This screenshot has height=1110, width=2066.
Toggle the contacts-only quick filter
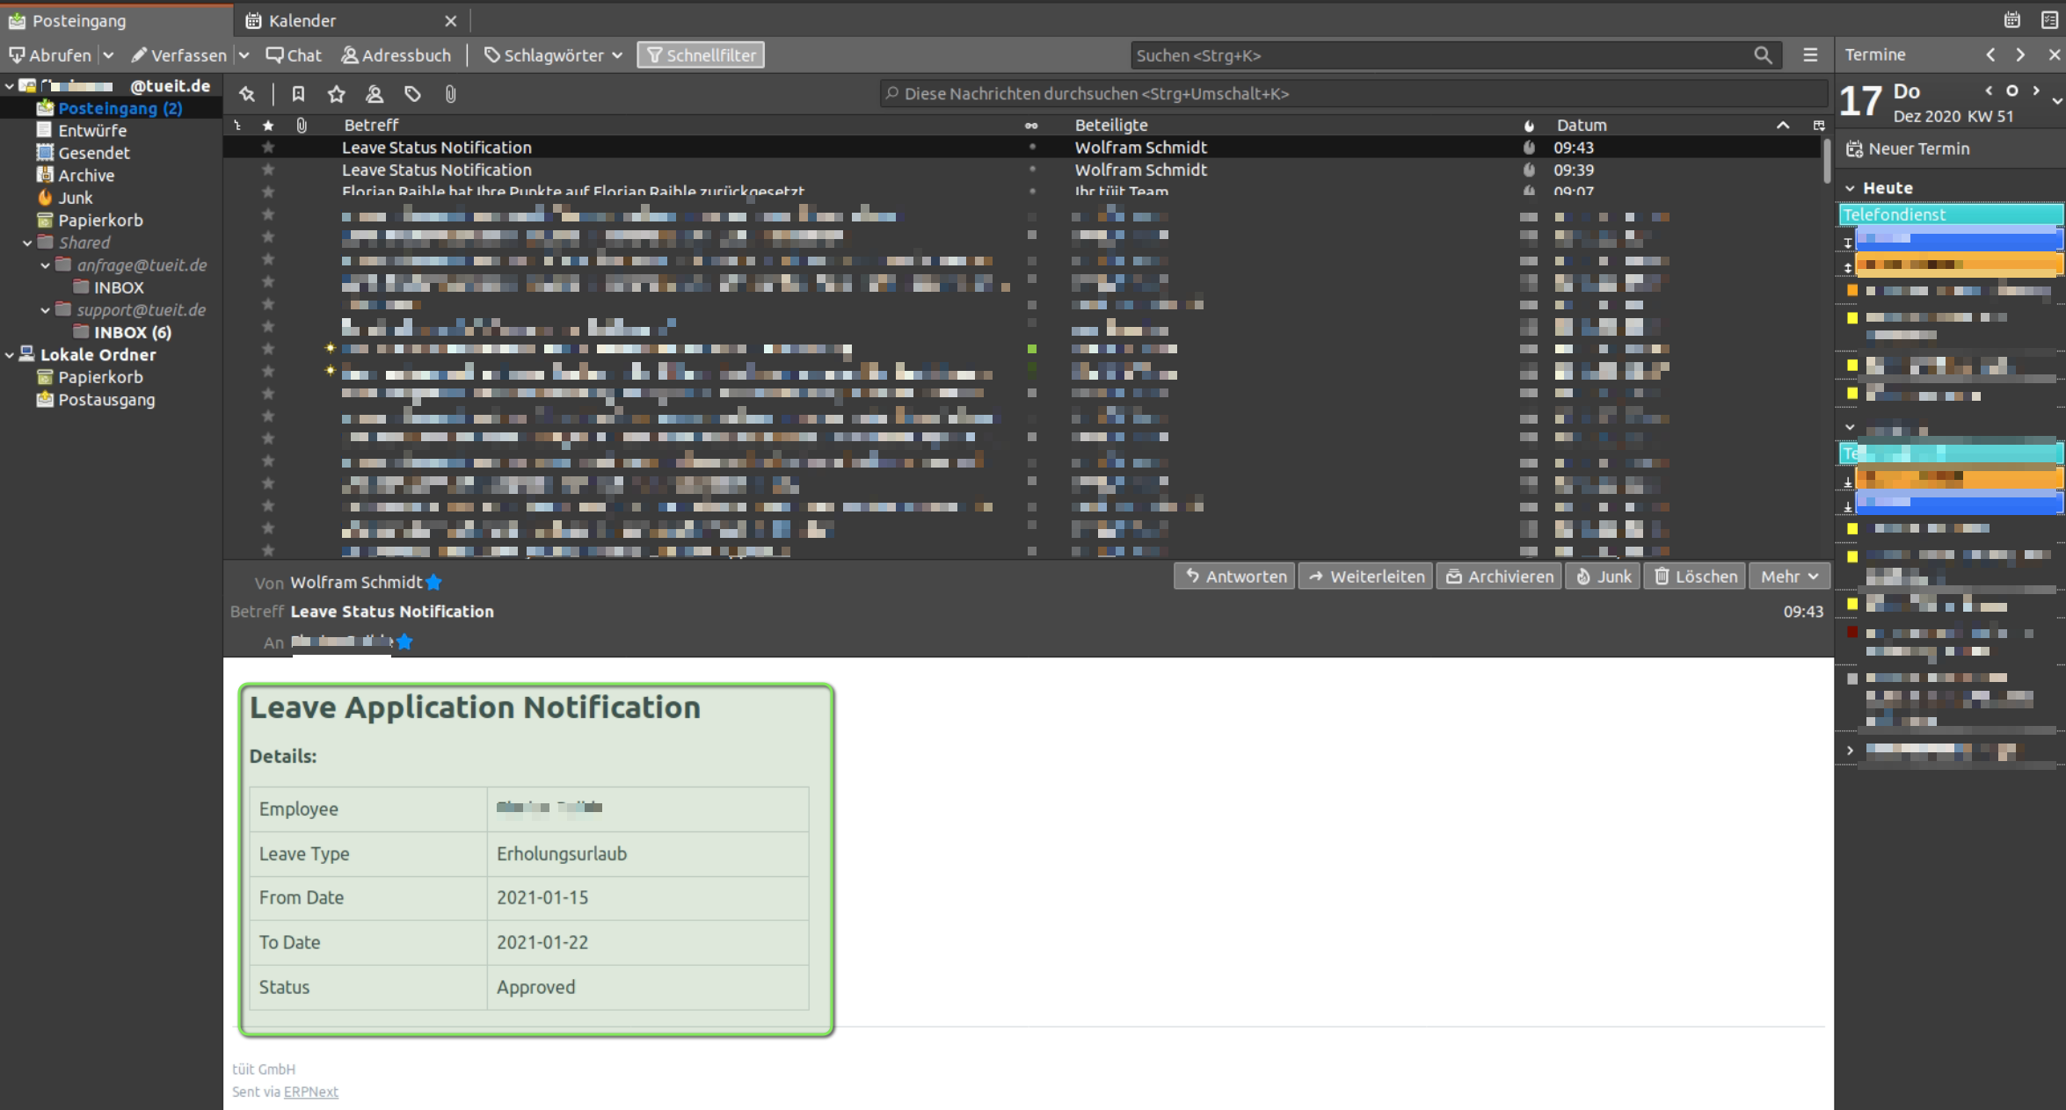pos(375,94)
